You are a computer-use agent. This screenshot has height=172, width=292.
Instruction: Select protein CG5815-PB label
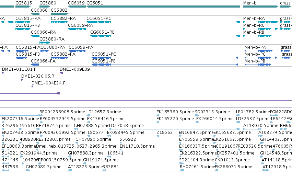tap(28, 54)
